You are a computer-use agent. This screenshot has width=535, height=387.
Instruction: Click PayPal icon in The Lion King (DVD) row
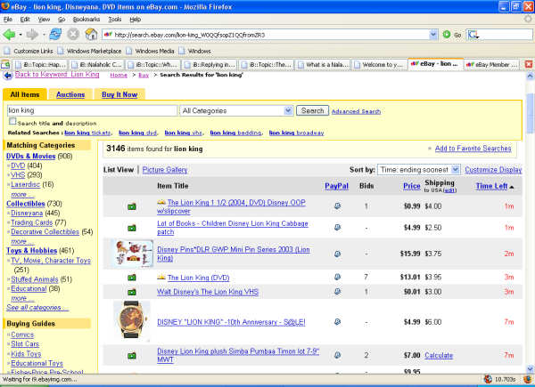pyautogui.click(x=337, y=277)
